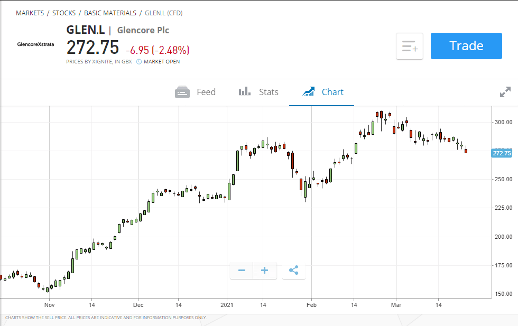Viewport: 518px width, 326px height.
Task: Expand the chart to full screen
Action: pyautogui.click(x=505, y=92)
